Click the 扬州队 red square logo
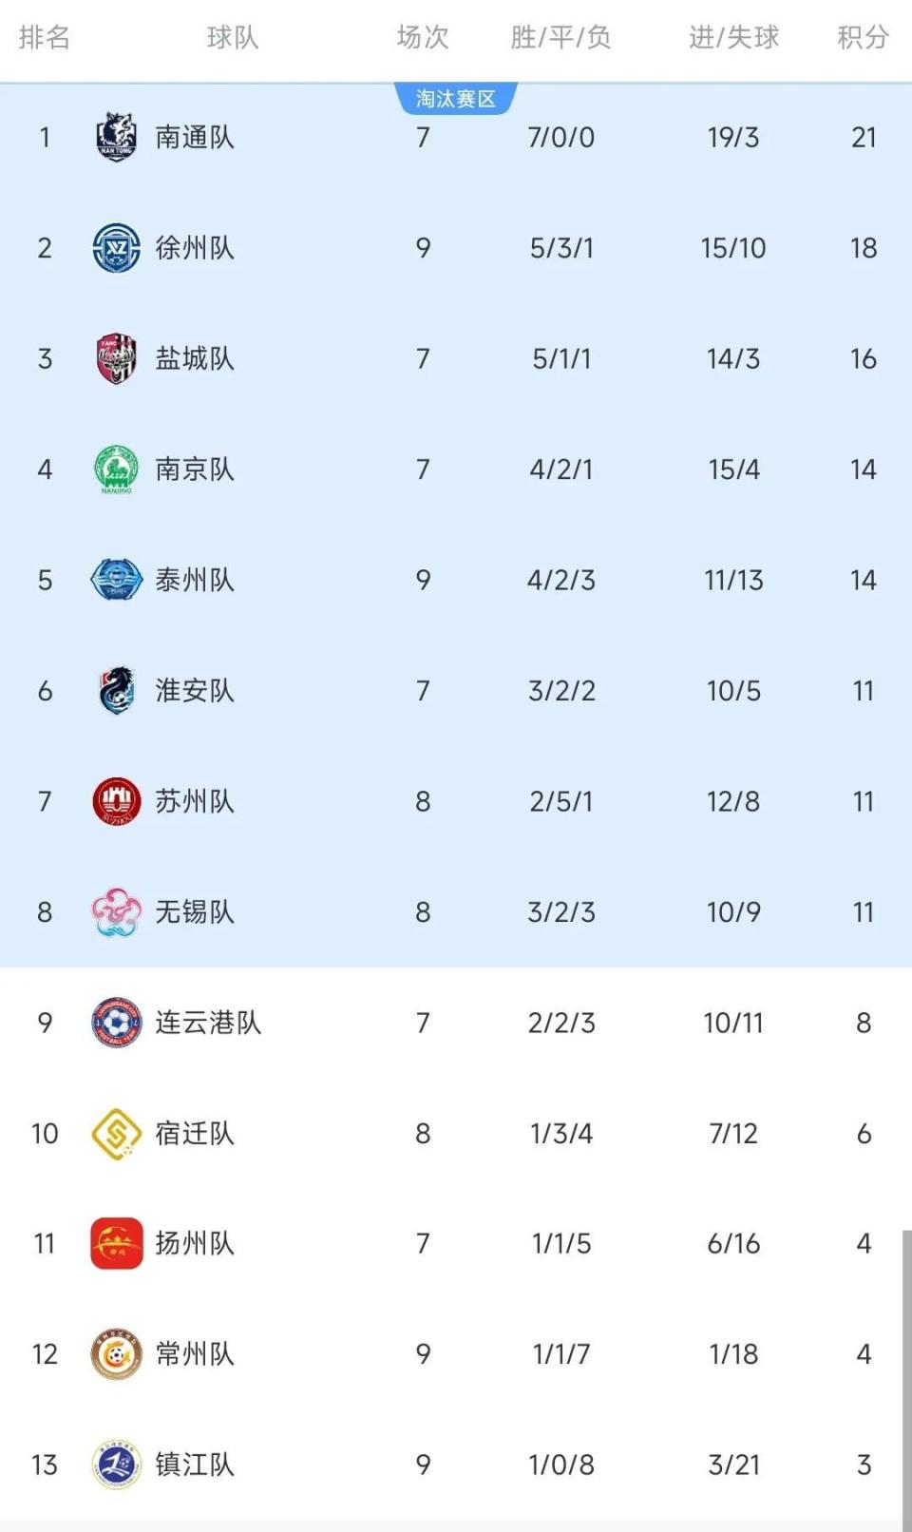 coord(116,1244)
